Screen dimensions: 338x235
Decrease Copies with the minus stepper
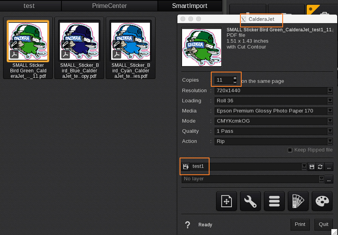point(235,82)
